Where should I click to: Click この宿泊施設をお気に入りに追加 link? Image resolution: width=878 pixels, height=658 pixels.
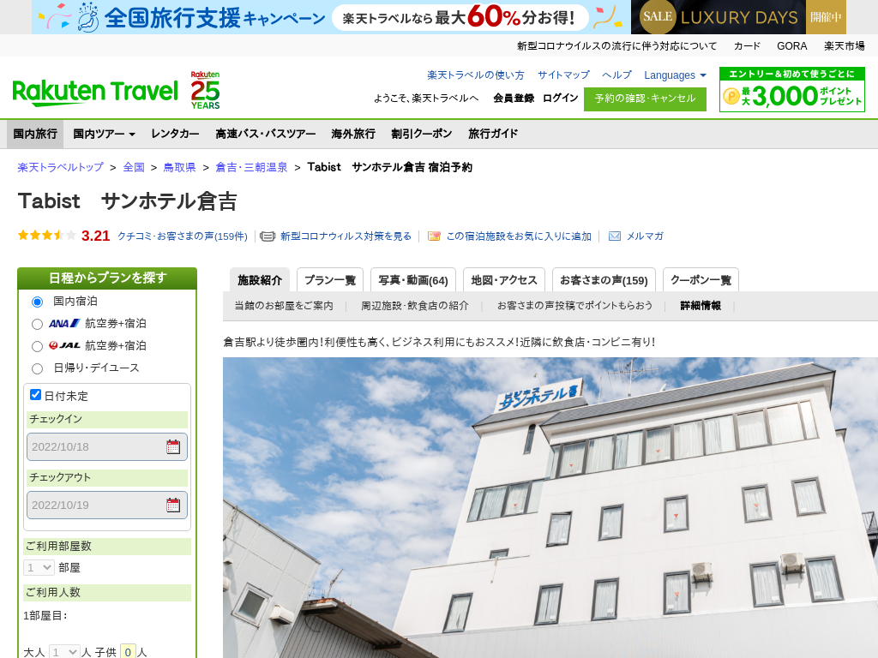[x=519, y=236]
